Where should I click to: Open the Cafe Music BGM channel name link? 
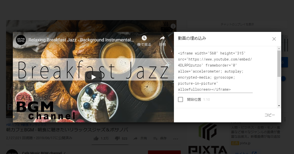pos(42,153)
